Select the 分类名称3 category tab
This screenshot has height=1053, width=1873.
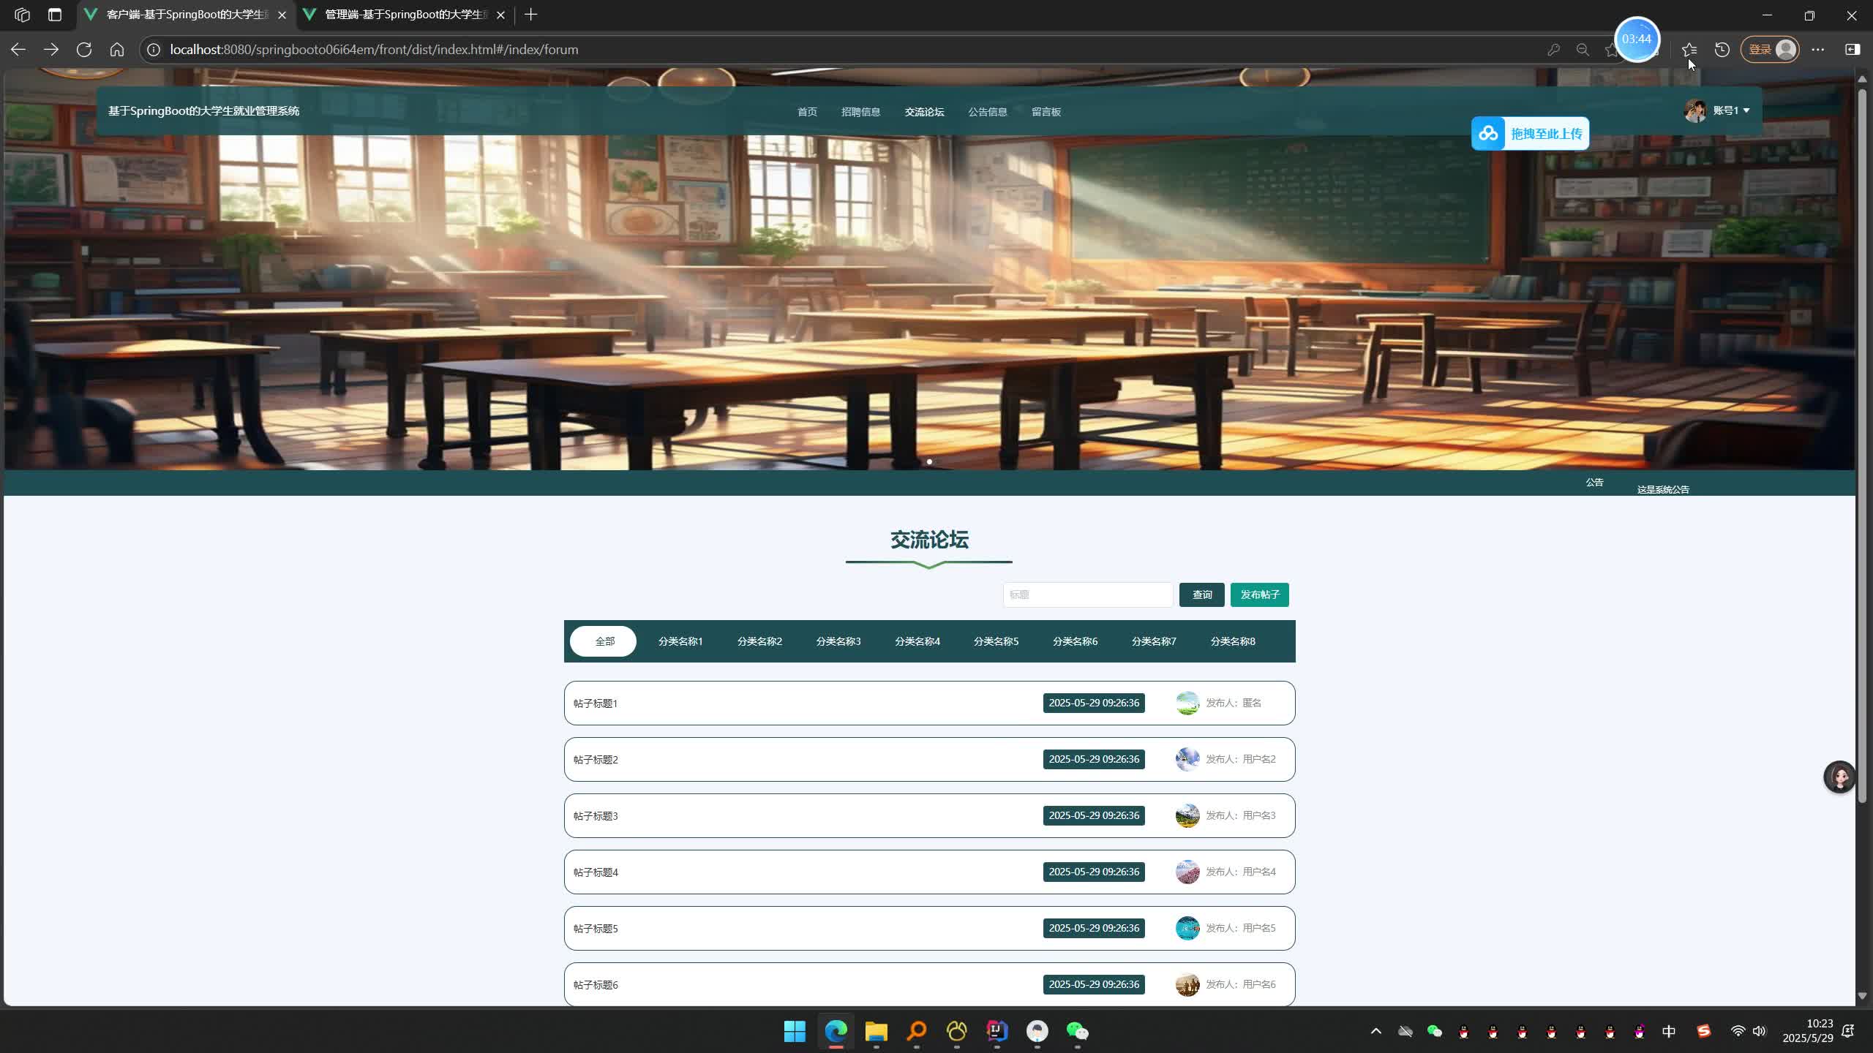pyautogui.click(x=838, y=641)
